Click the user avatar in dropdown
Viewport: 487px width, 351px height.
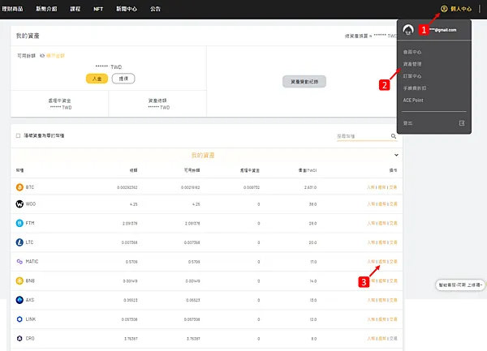[x=408, y=30]
